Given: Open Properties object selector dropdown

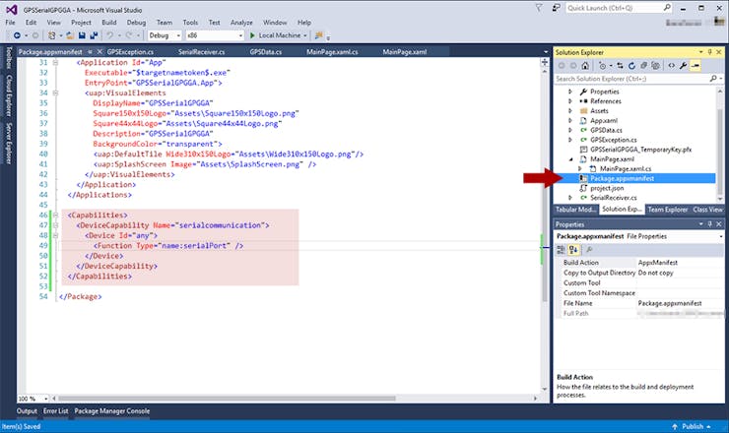Looking at the screenshot, I should [721, 236].
